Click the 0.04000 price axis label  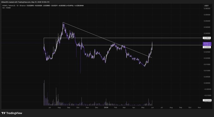pyautogui.click(x=207, y=33)
